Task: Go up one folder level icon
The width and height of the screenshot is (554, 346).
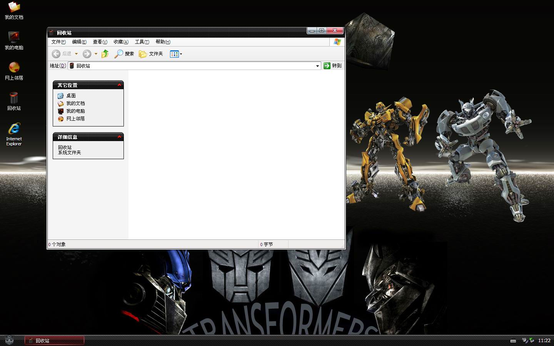Action: pos(105,54)
